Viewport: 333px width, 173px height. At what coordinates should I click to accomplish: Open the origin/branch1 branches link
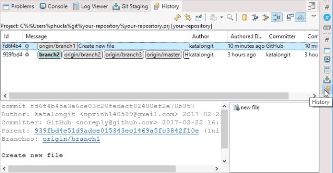point(71,139)
